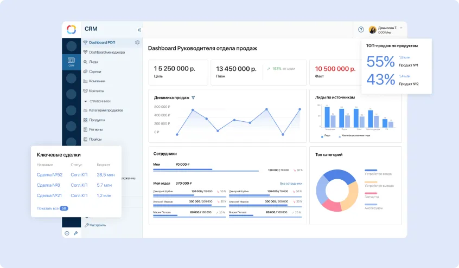Click the colorful app logo
The image size is (459, 268).
coord(71,29)
